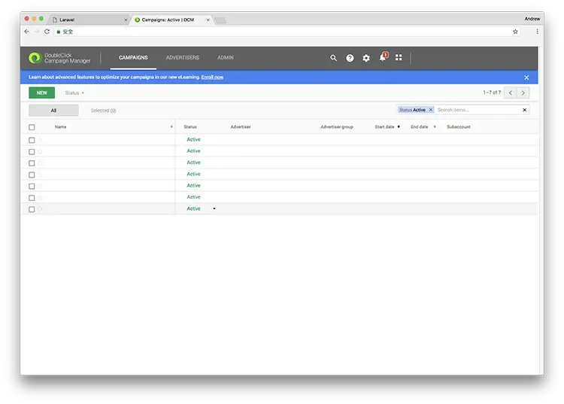Check the first campaign row checkbox
564x404 pixels.
point(32,140)
